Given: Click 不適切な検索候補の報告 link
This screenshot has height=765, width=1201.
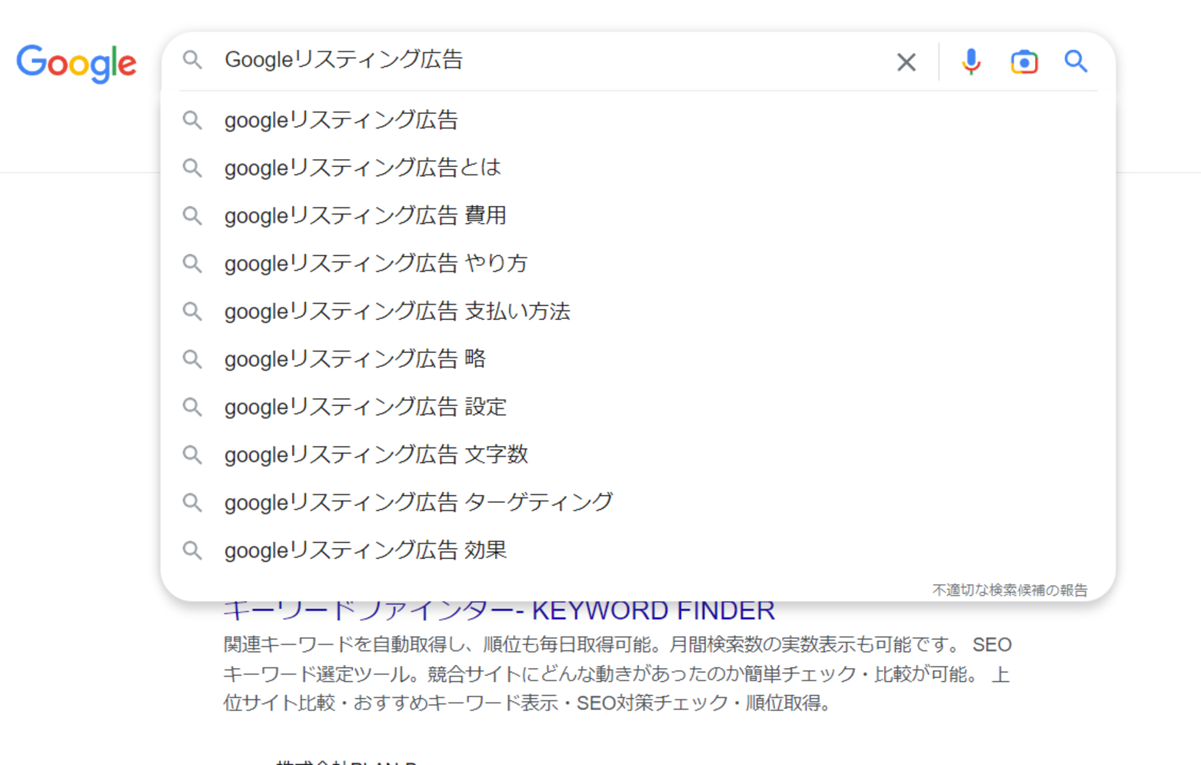Looking at the screenshot, I should click(x=1010, y=590).
